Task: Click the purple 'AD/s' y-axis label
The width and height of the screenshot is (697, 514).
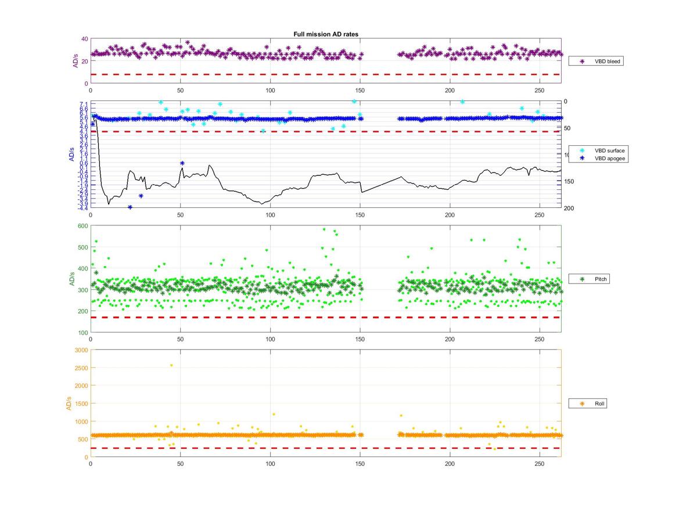Action: coord(75,61)
